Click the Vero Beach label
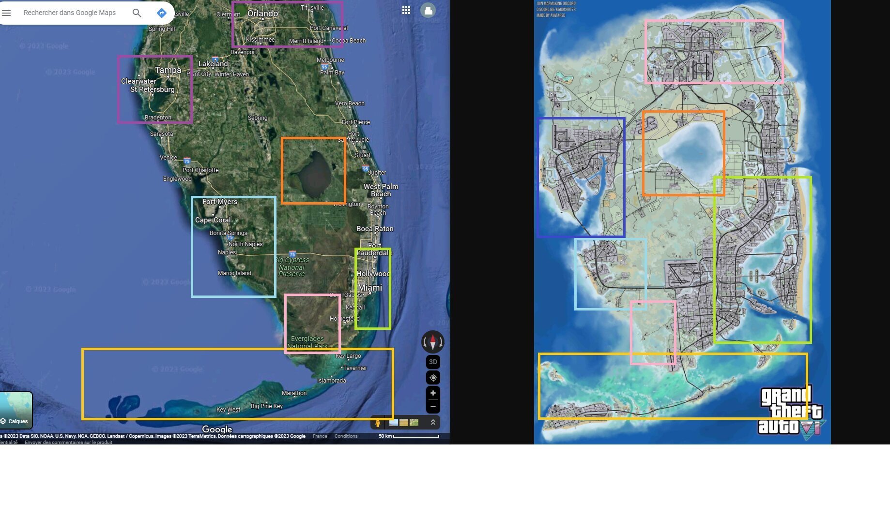Viewport: 890px width, 532px height. point(350,103)
